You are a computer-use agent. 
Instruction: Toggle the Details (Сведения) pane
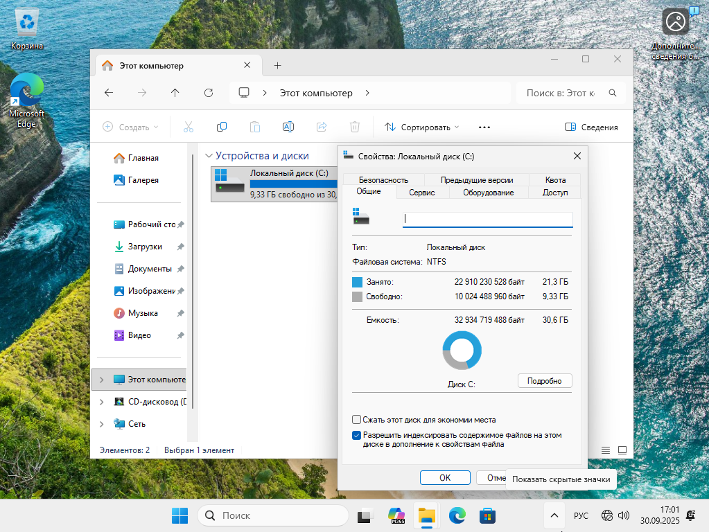coord(591,127)
